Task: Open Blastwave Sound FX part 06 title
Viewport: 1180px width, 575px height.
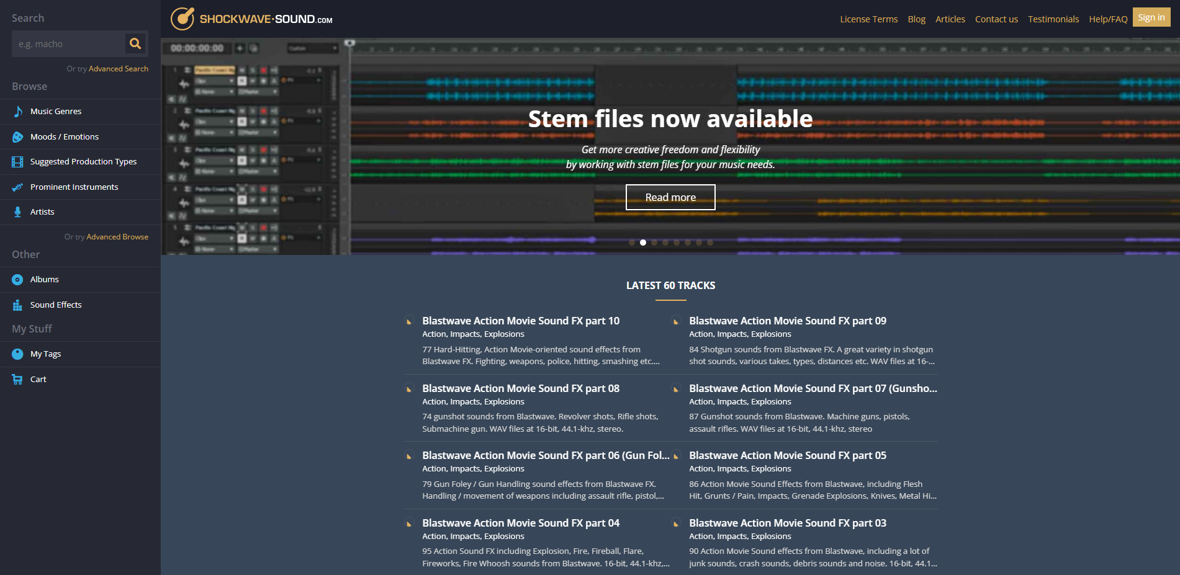Action: point(546,455)
